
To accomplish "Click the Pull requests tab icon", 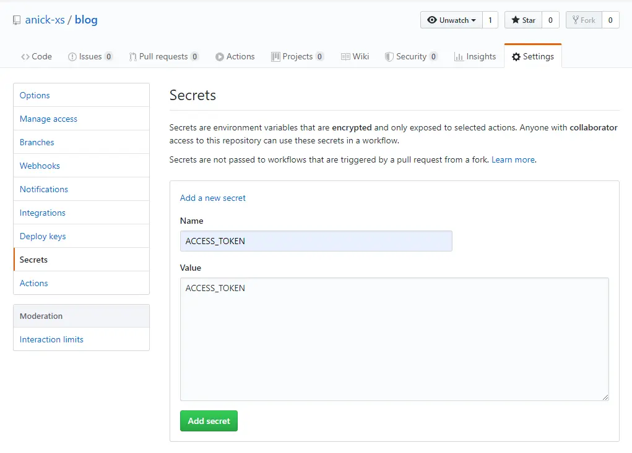I will 132,57.
